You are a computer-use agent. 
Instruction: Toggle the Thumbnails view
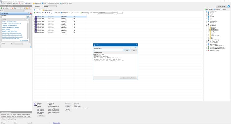pyautogui.click(x=64, y=13)
